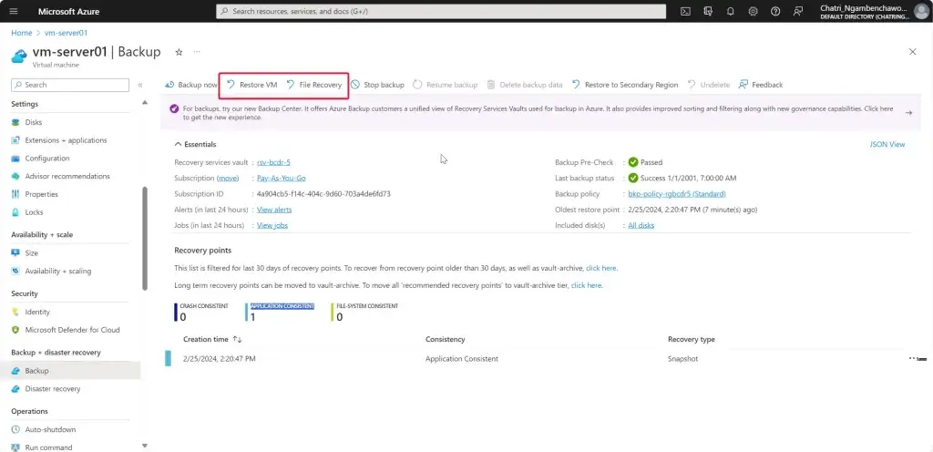The height and width of the screenshot is (452, 933).
Task: Open Microsoft Defender for Cloud
Action: (72, 330)
